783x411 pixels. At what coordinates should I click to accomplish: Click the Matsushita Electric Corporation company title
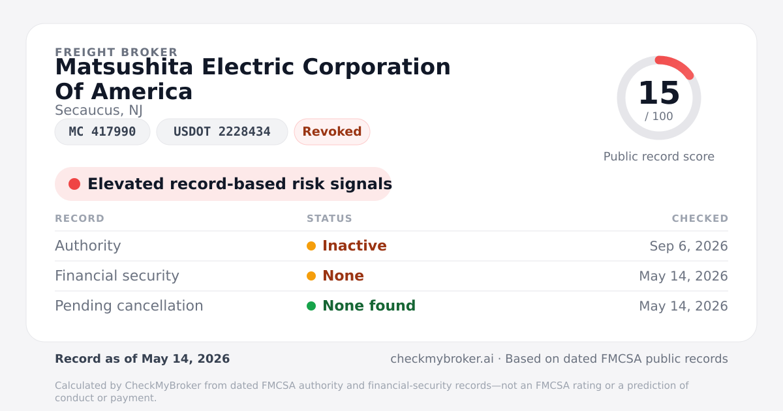[253, 79]
